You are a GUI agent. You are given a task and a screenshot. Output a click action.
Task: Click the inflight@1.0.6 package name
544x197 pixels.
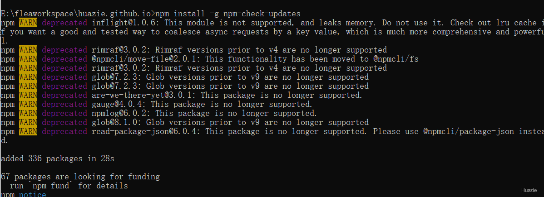125,23
